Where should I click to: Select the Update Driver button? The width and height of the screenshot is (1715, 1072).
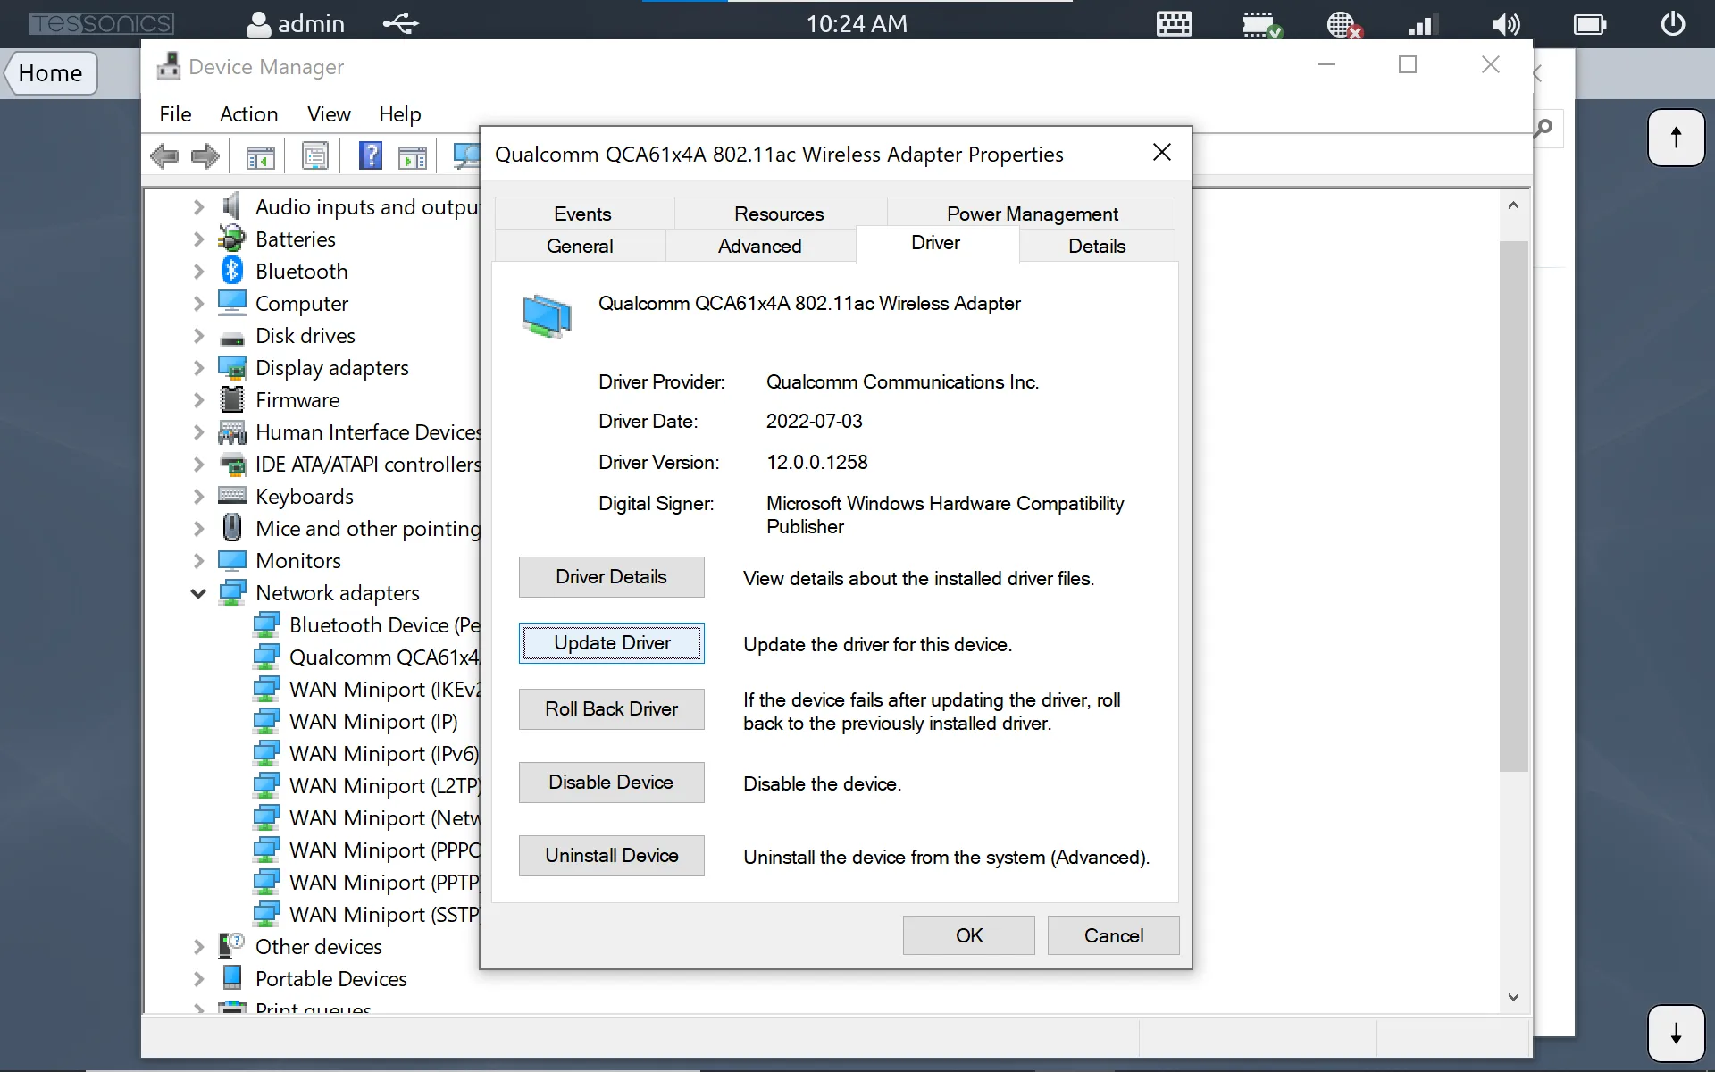(x=611, y=642)
